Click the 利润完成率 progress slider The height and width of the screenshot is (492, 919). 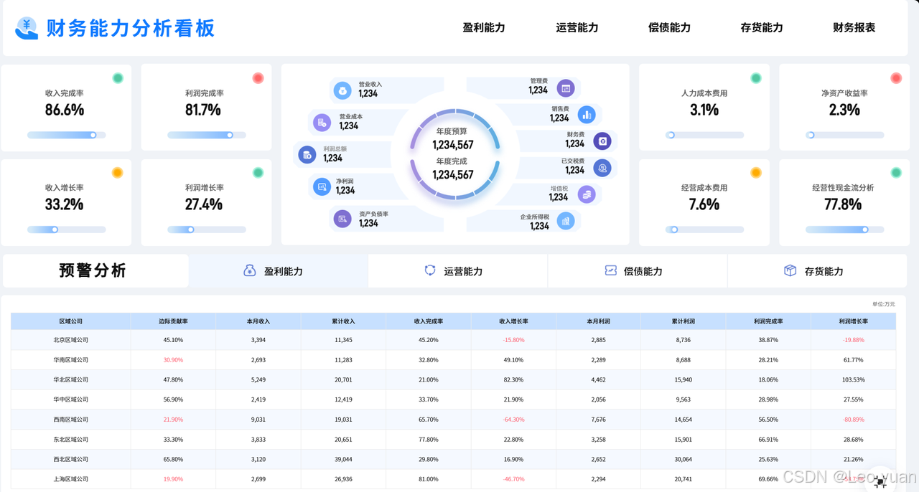pyautogui.click(x=206, y=135)
